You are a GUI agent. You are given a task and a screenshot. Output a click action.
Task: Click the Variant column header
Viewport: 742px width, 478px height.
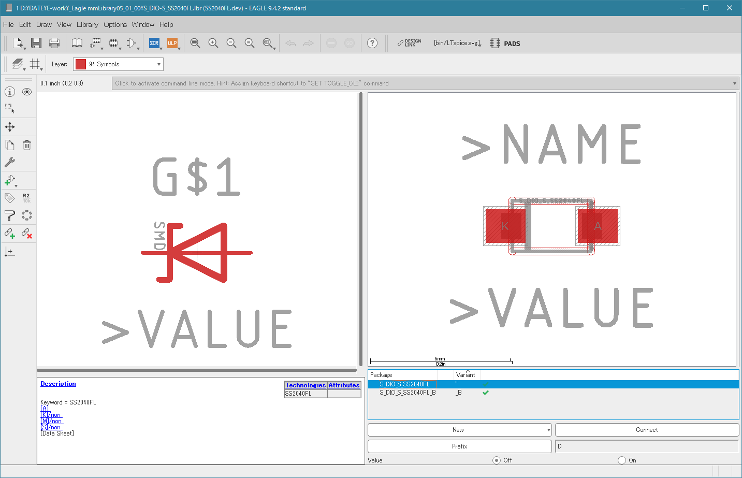pyautogui.click(x=467, y=375)
